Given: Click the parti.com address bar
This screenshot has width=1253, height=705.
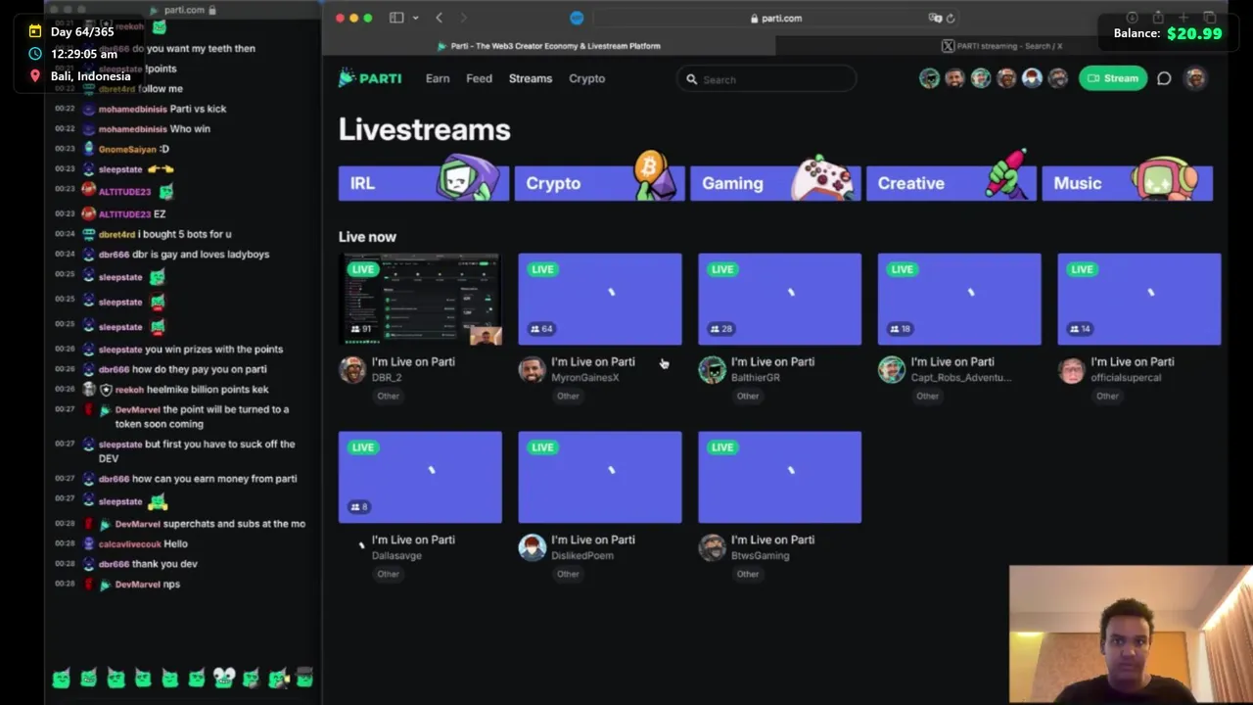Looking at the screenshot, I should coord(775,18).
